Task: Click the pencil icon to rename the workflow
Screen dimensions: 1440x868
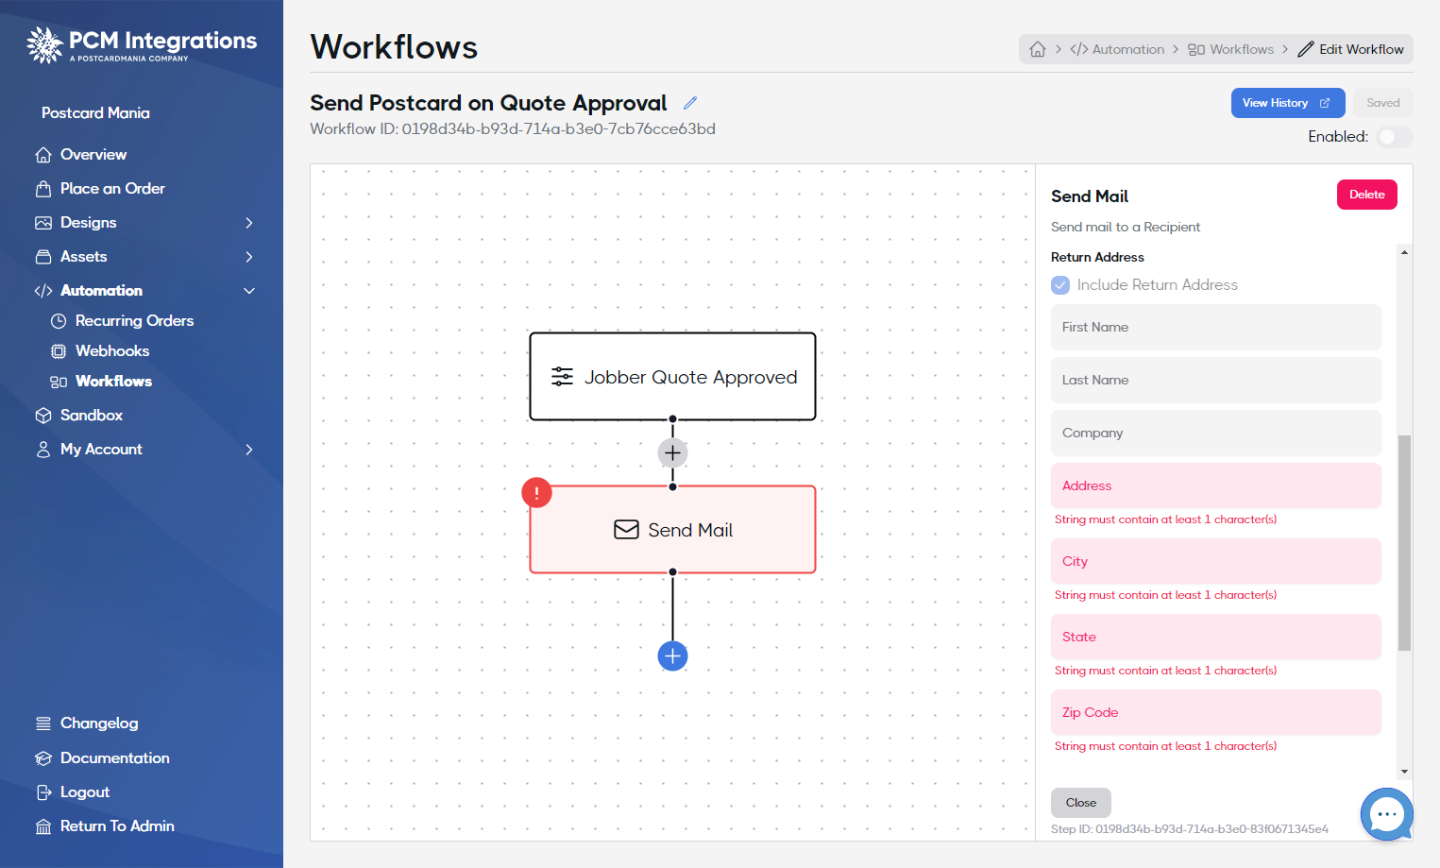Action: [690, 103]
